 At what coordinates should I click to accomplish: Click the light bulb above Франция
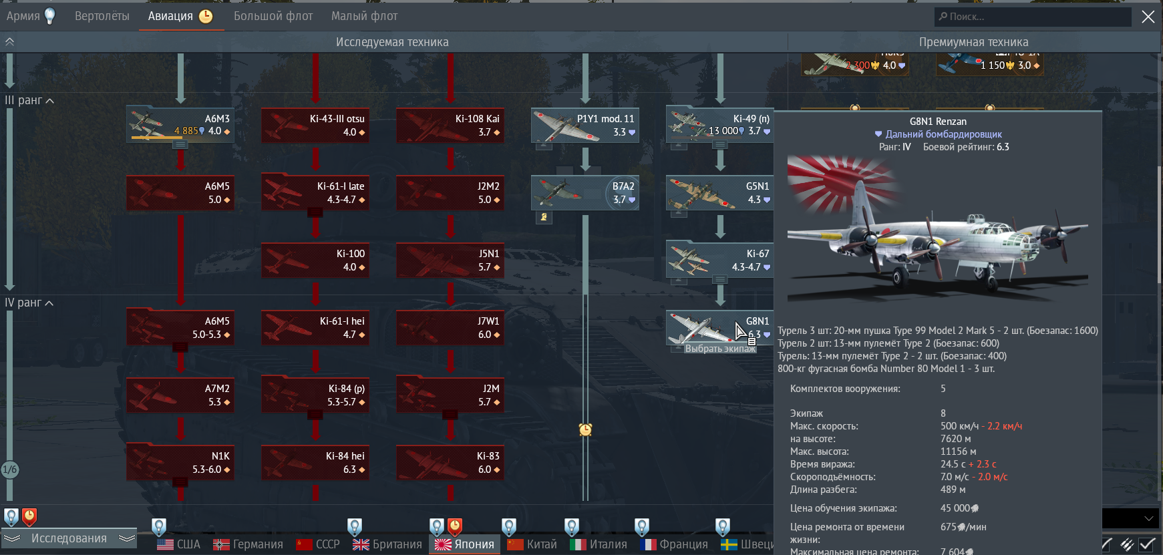coord(642,527)
